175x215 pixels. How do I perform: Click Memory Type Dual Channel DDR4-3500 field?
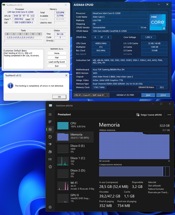click(130, 84)
